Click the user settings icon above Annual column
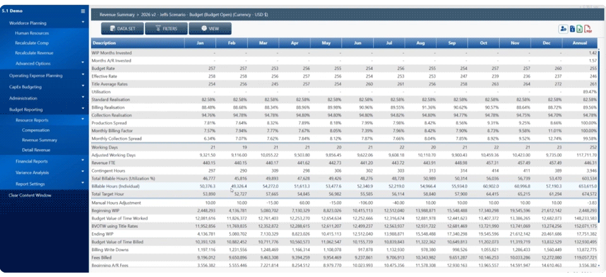Image resolution: width=606 pixels, height=277 pixels. (x=562, y=29)
